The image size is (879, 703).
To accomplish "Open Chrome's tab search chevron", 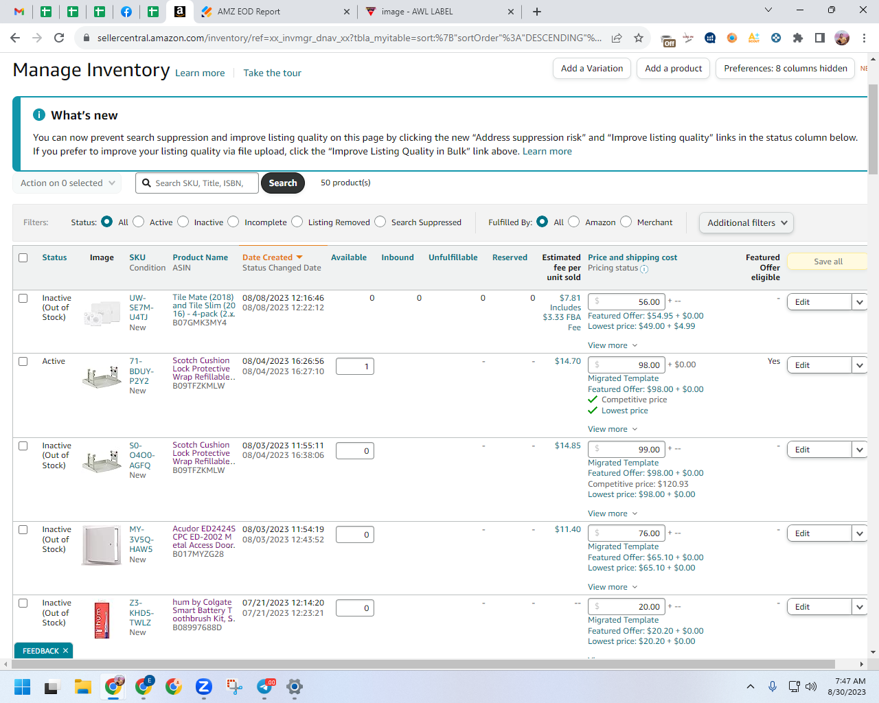I will coord(768,10).
